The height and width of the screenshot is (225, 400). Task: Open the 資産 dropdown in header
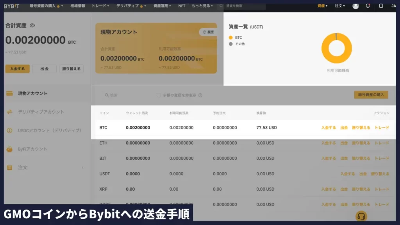[322, 6]
